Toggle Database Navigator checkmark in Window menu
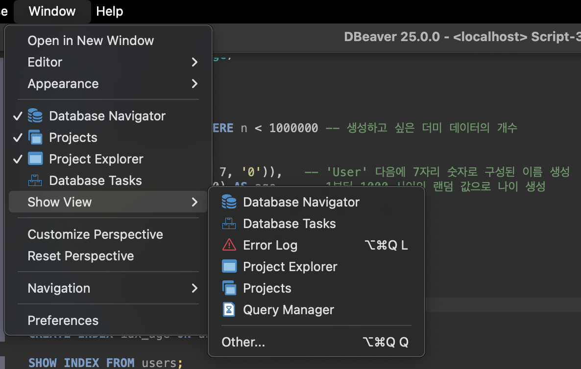The width and height of the screenshot is (581, 369). point(18,116)
